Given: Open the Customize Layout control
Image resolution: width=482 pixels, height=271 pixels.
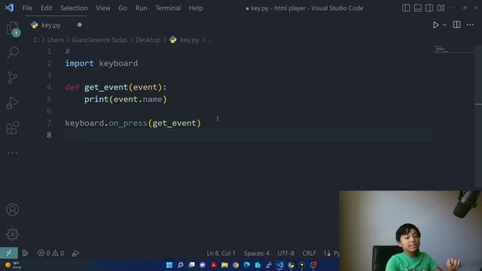Looking at the screenshot, I should pyautogui.click(x=441, y=8).
